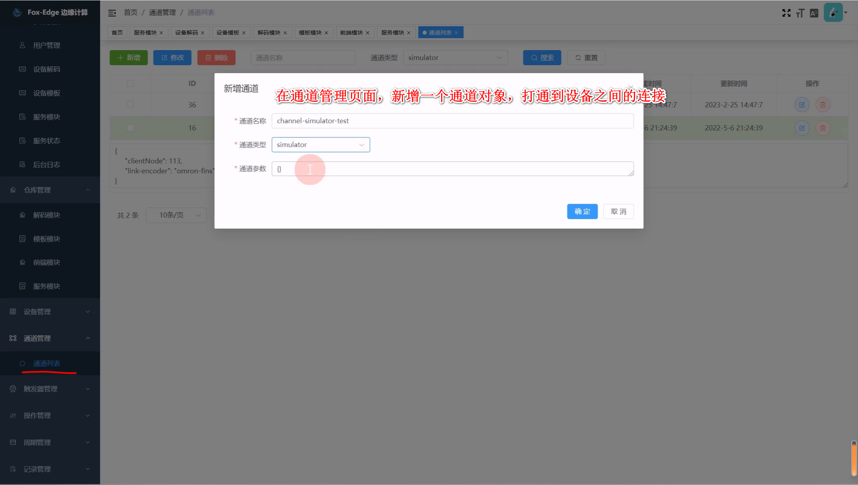Close the 新增通道 dialog with X
This screenshot has height=485, width=858.
631,87
